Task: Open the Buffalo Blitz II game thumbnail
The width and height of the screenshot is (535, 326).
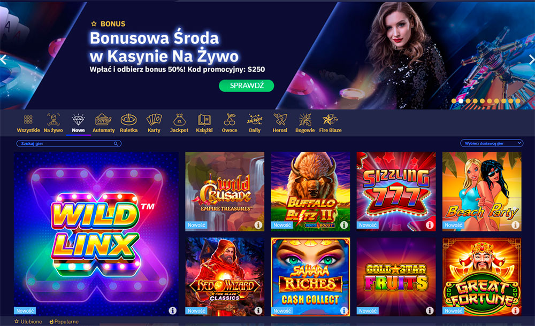Action: click(x=310, y=191)
